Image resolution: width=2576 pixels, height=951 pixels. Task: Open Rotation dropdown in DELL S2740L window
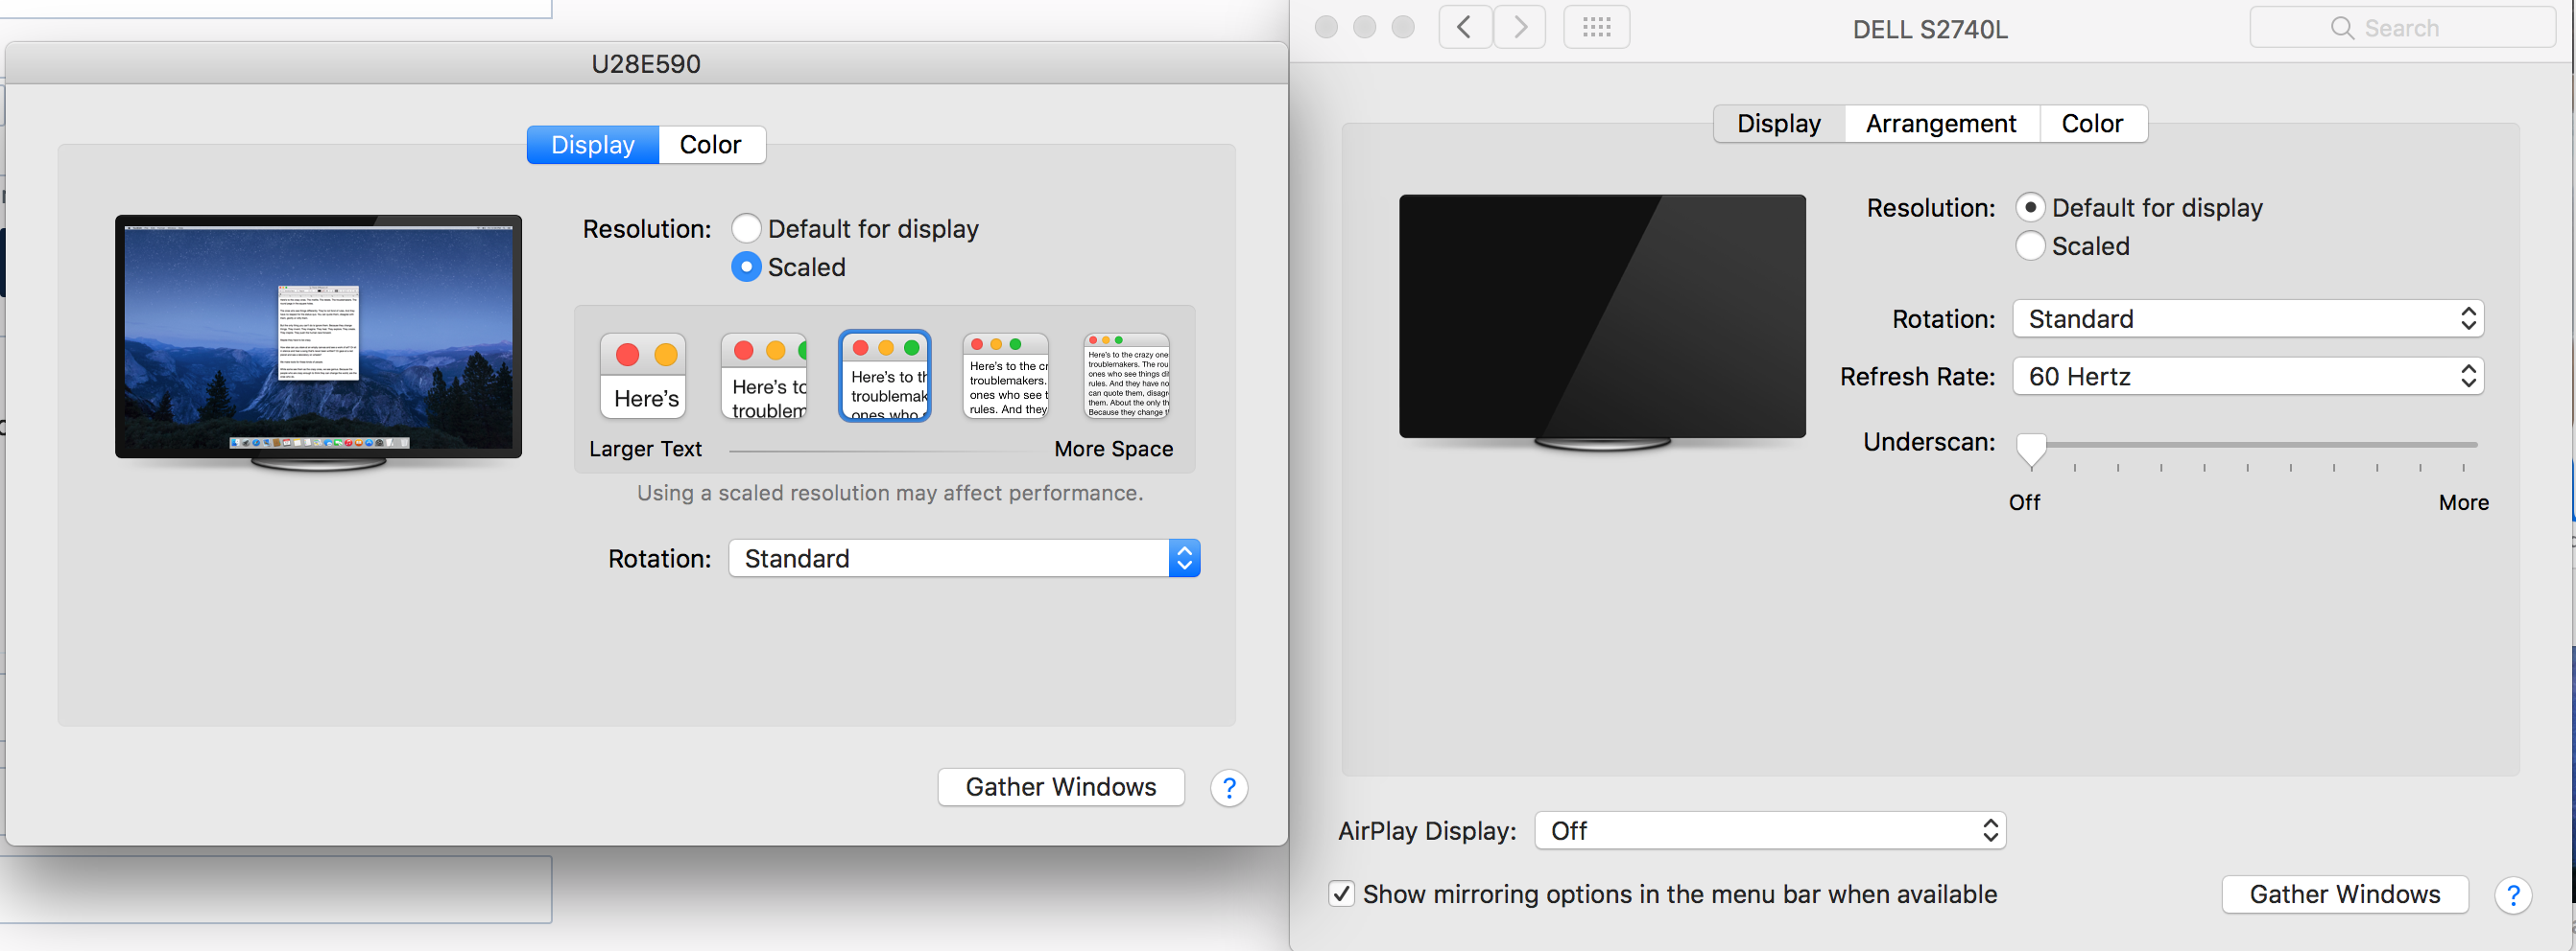coord(2248,318)
